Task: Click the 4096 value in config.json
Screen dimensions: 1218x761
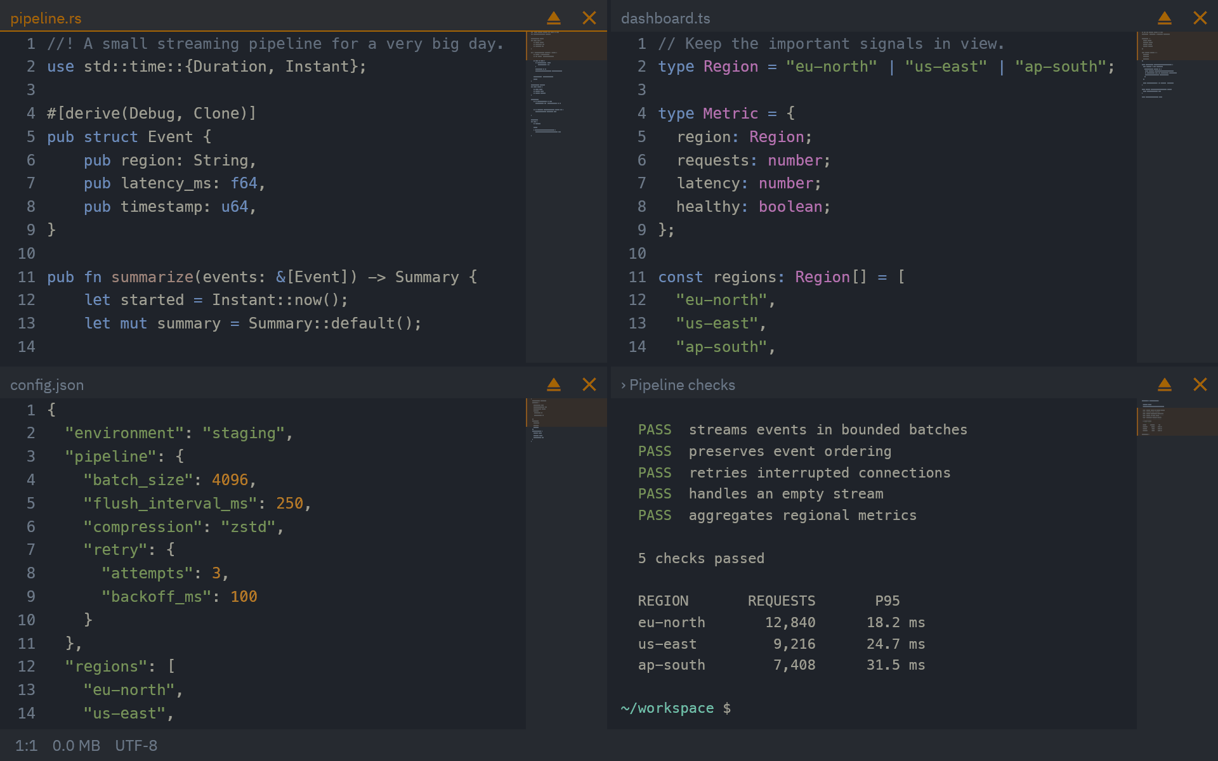Action: coord(230,480)
